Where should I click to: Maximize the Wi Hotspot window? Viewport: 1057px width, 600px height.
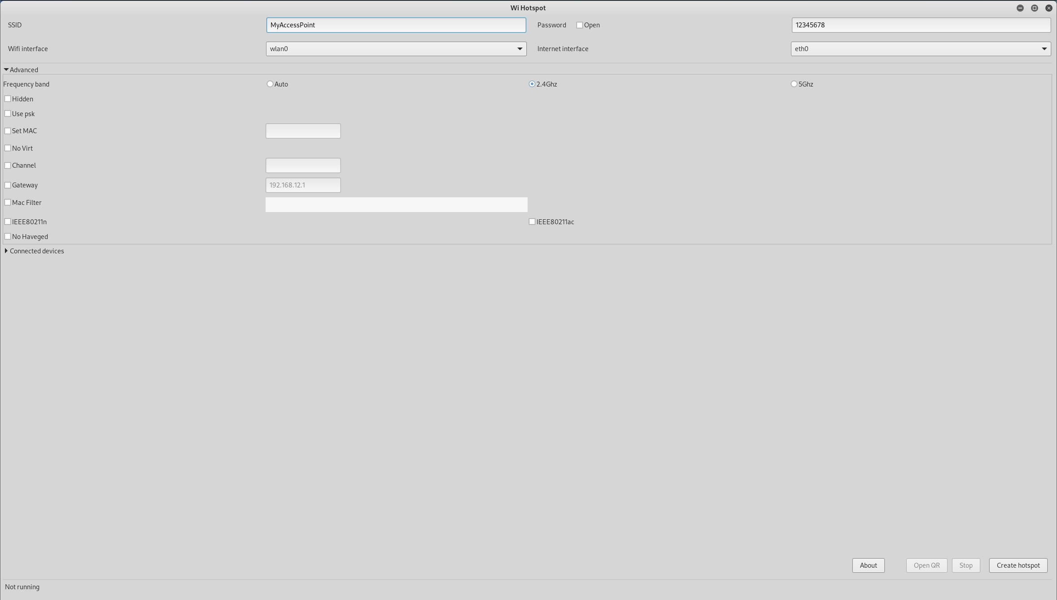tap(1034, 8)
